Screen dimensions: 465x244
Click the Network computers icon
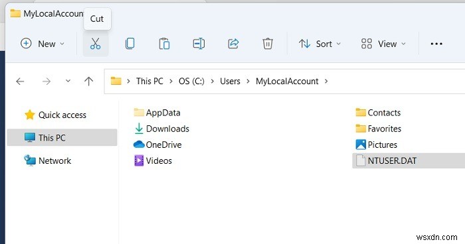[30, 160]
